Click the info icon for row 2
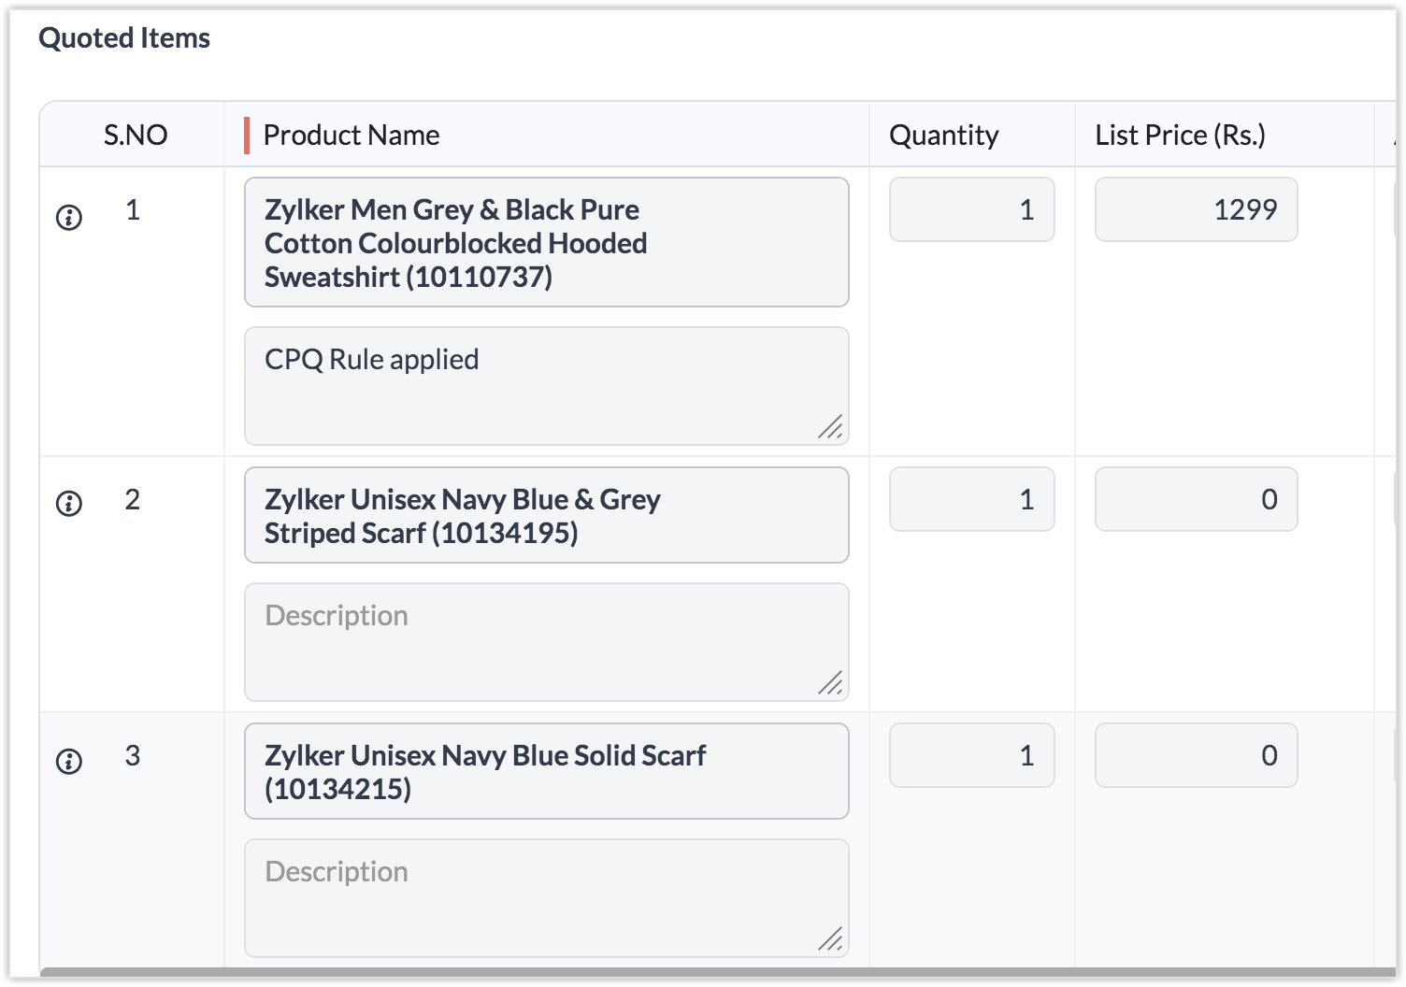1406x987 pixels. [69, 504]
